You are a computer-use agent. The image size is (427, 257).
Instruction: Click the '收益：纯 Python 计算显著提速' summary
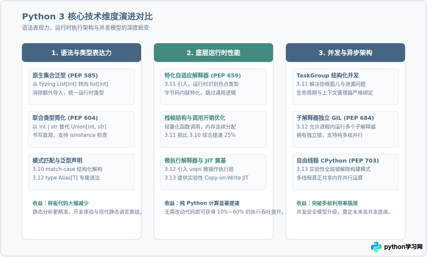202,203
